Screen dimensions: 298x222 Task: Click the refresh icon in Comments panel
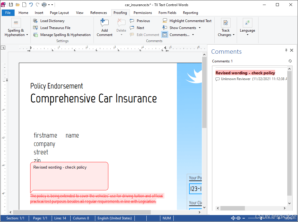pyautogui.click(x=290, y=61)
